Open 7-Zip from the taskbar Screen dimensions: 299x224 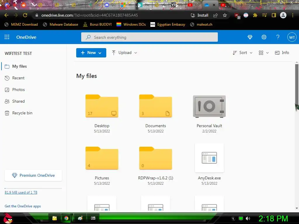(x=93, y=218)
